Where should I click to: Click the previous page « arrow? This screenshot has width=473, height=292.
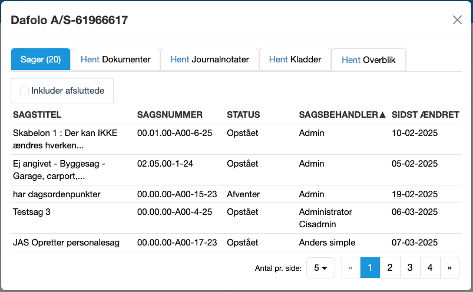click(x=350, y=268)
